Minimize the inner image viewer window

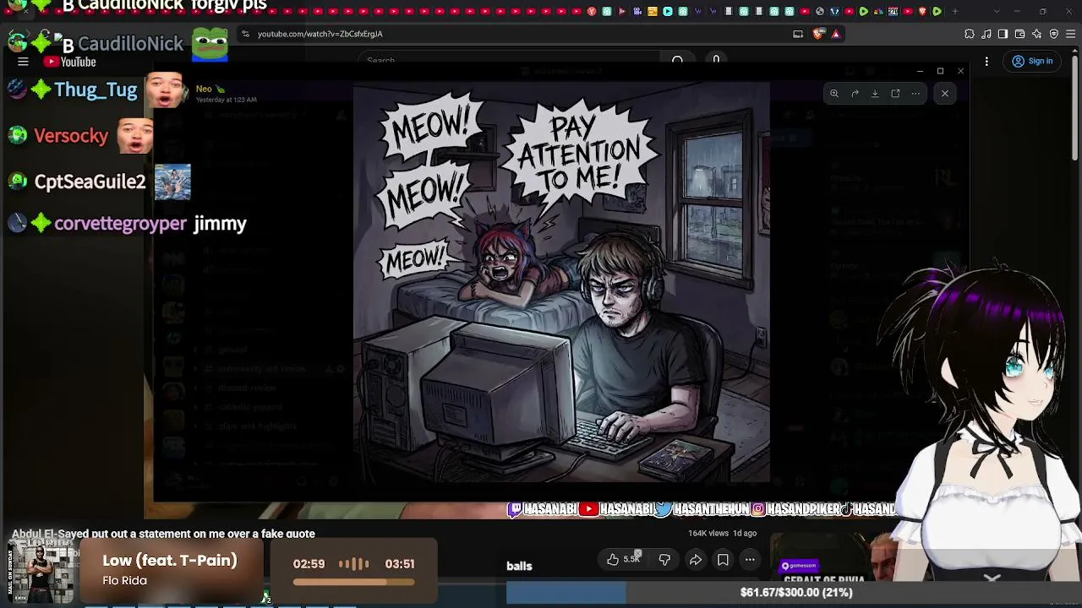pyautogui.click(x=920, y=71)
